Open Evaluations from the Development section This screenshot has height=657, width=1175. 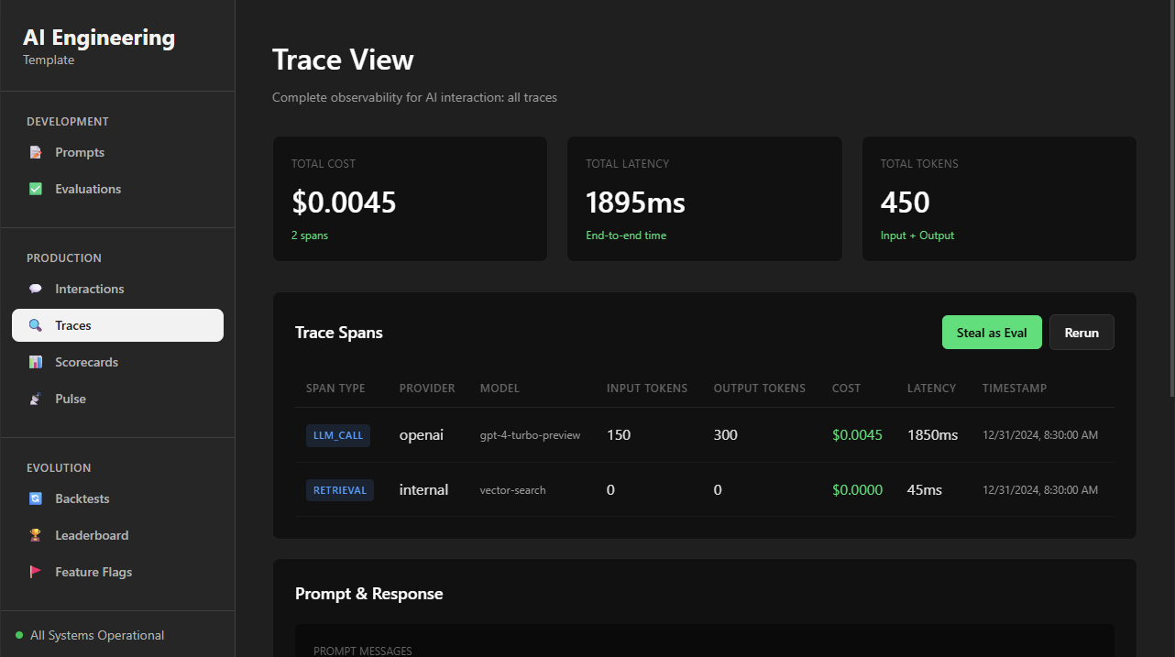[x=88, y=188]
